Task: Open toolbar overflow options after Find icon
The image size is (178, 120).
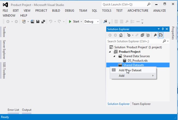Action: click(x=110, y=23)
